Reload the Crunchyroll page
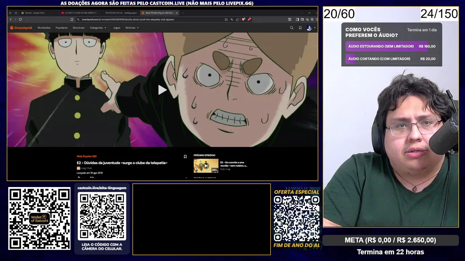The width and height of the screenshot is (465, 261). tap(20, 20)
